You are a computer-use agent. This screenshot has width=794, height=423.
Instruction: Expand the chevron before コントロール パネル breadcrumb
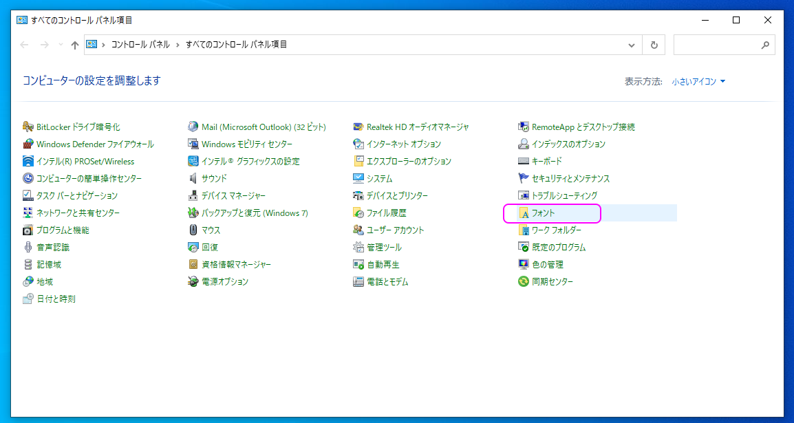(103, 45)
